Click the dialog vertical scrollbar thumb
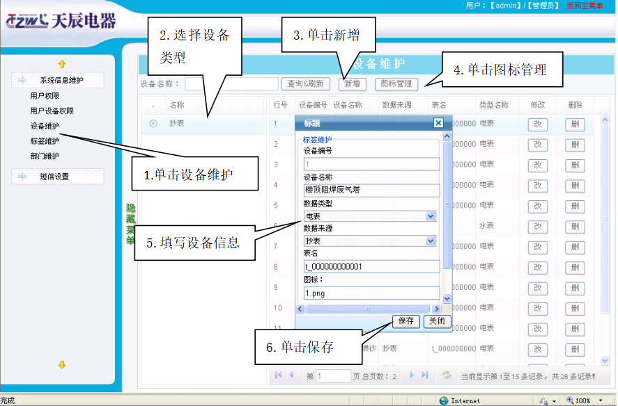618x406 pixels. [447, 204]
